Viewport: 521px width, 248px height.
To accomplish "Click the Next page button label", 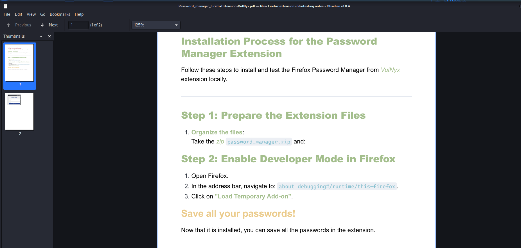I will (53, 25).
